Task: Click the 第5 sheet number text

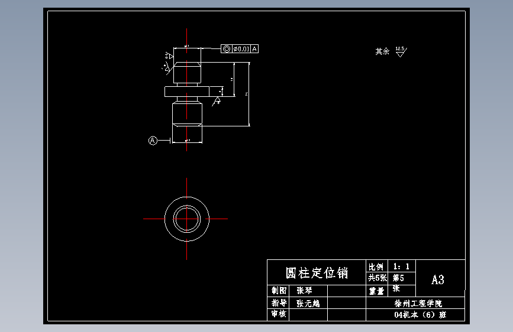Action: pyautogui.click(x=398, y=278)
